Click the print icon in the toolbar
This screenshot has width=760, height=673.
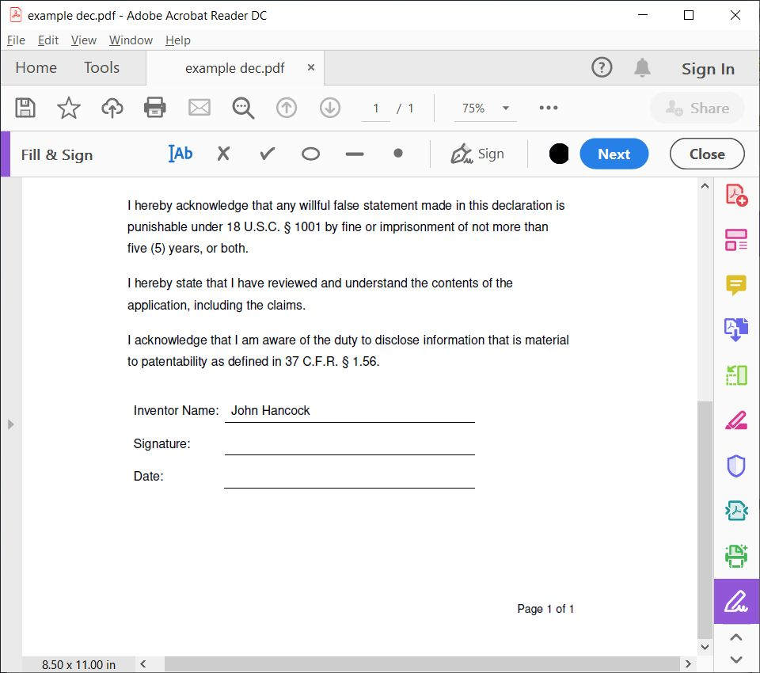coord(154,108)
